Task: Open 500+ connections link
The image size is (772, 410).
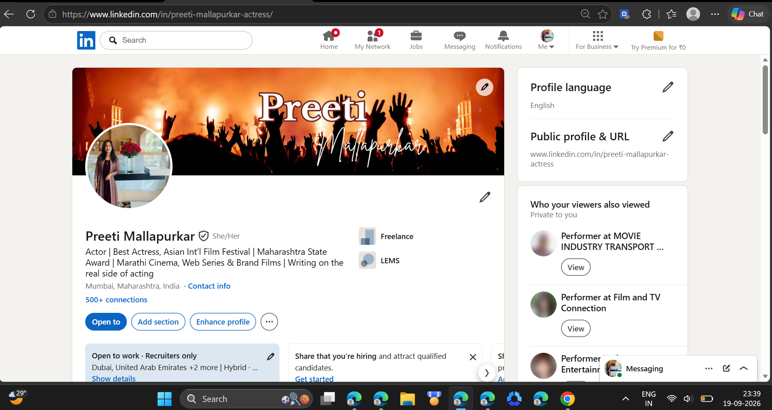Action: [116, 300]
